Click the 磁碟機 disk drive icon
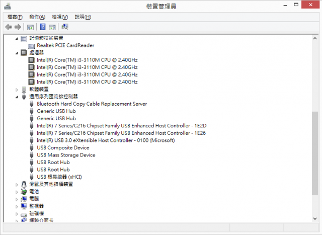The height and width of the screenshot is (235, 322). (x=24, y=214)
